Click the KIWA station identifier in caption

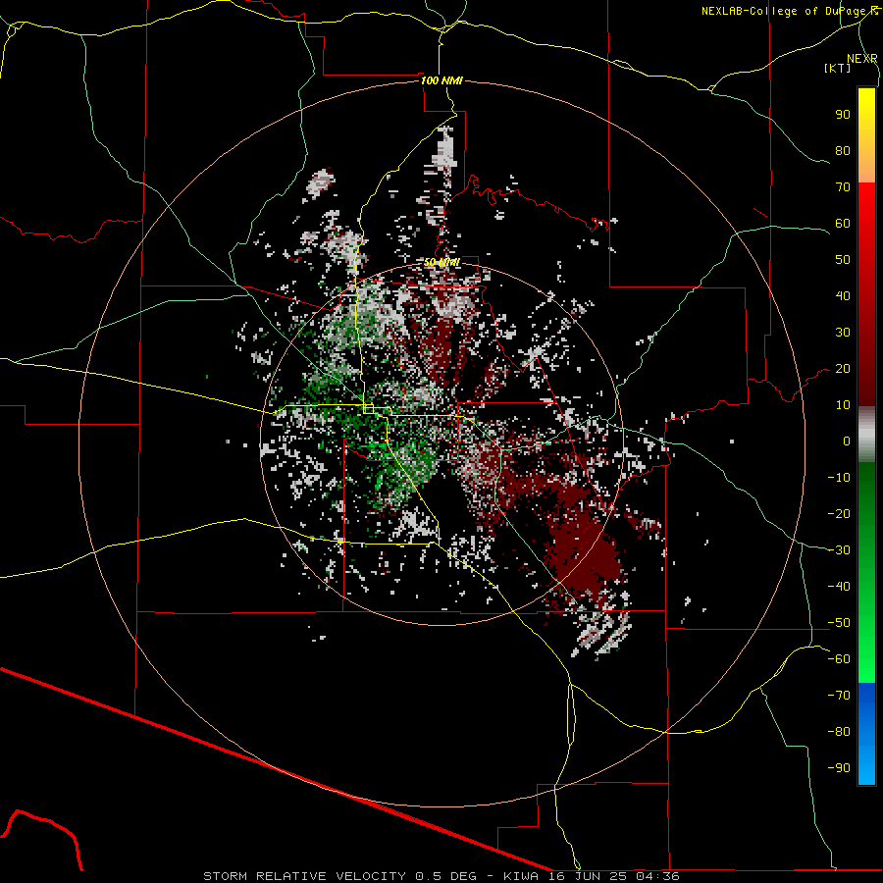pyautogui.click(x=521, y=876)
